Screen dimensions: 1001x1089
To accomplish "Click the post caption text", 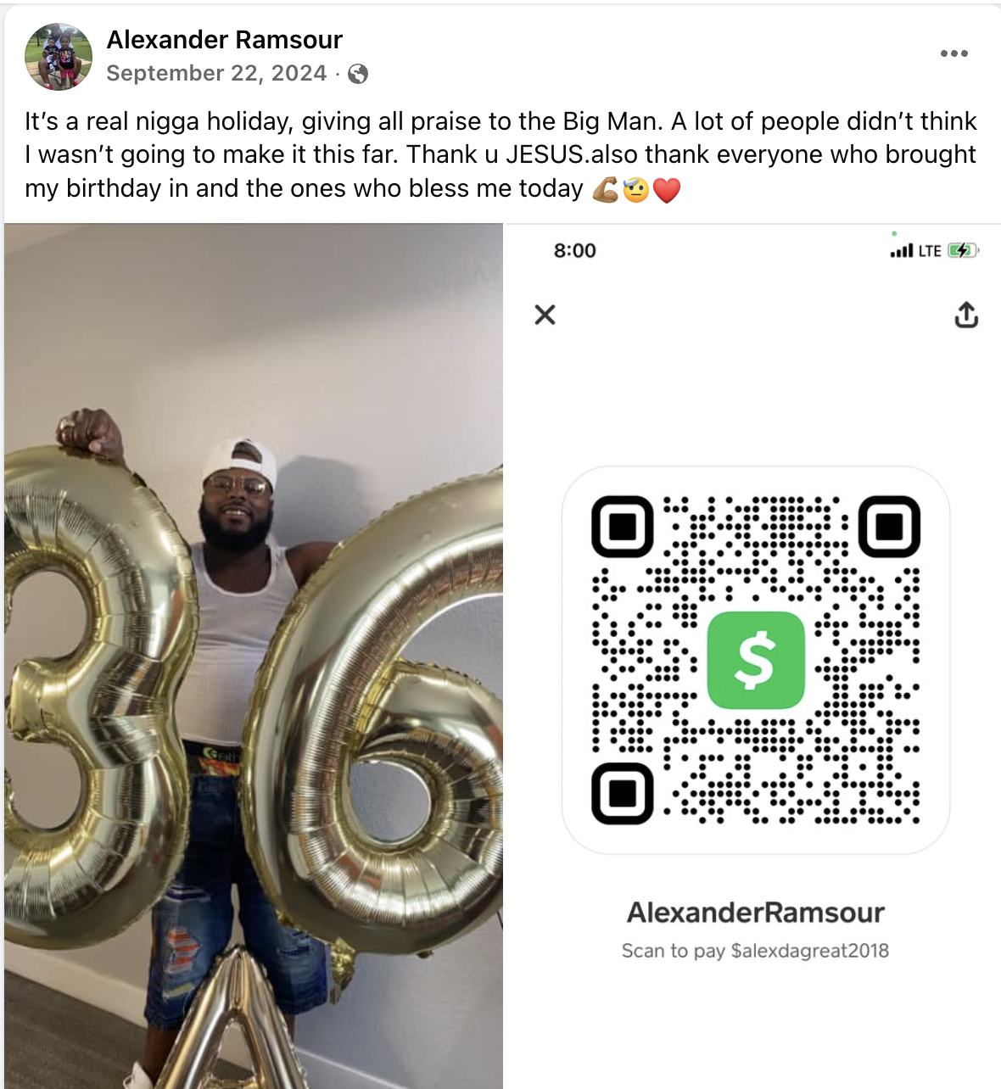I will pos(500,154).
